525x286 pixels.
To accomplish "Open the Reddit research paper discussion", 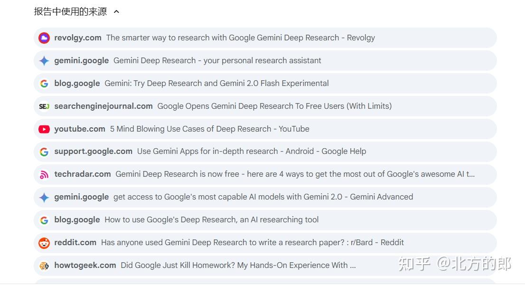I will point(252,243).
